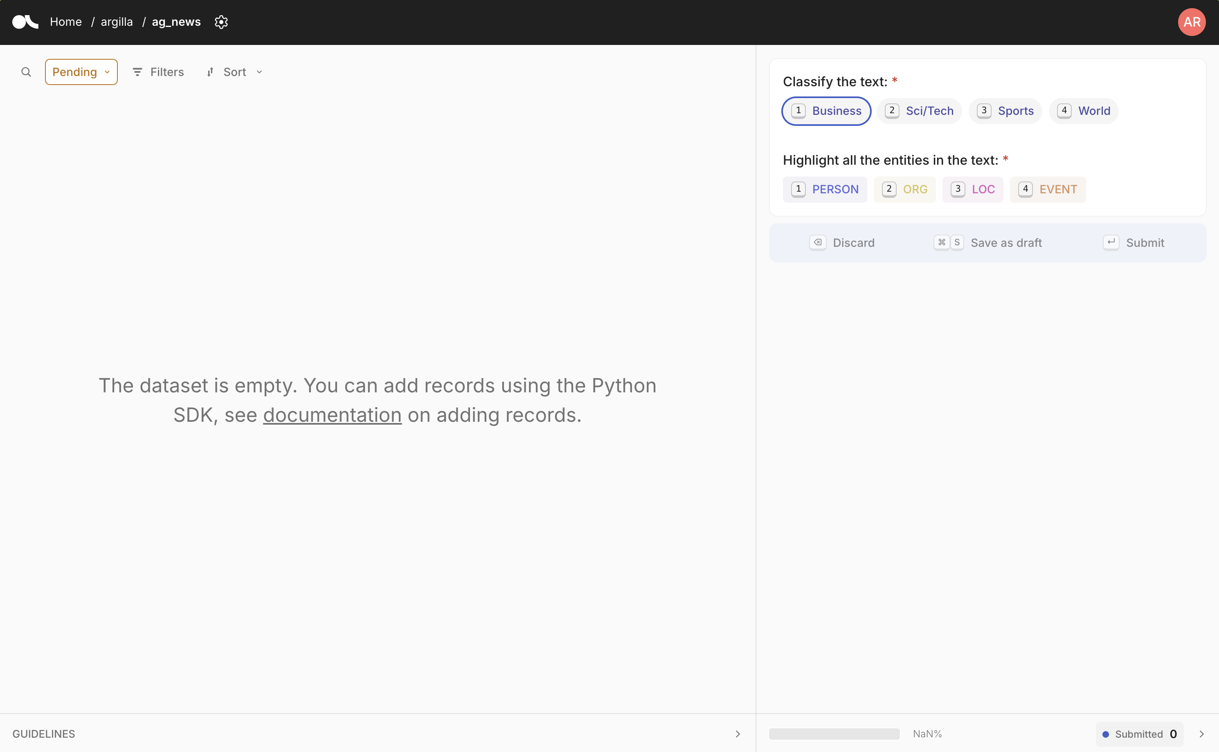Expand the GUIDELINES panel
Viewport: 1219px width, 752px height.
tap(737, 734)
